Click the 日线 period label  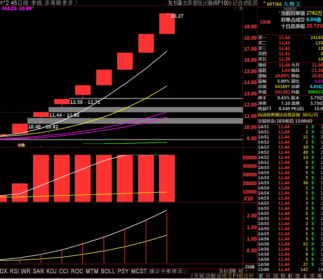pyautogui.click(x=250, y=266)
